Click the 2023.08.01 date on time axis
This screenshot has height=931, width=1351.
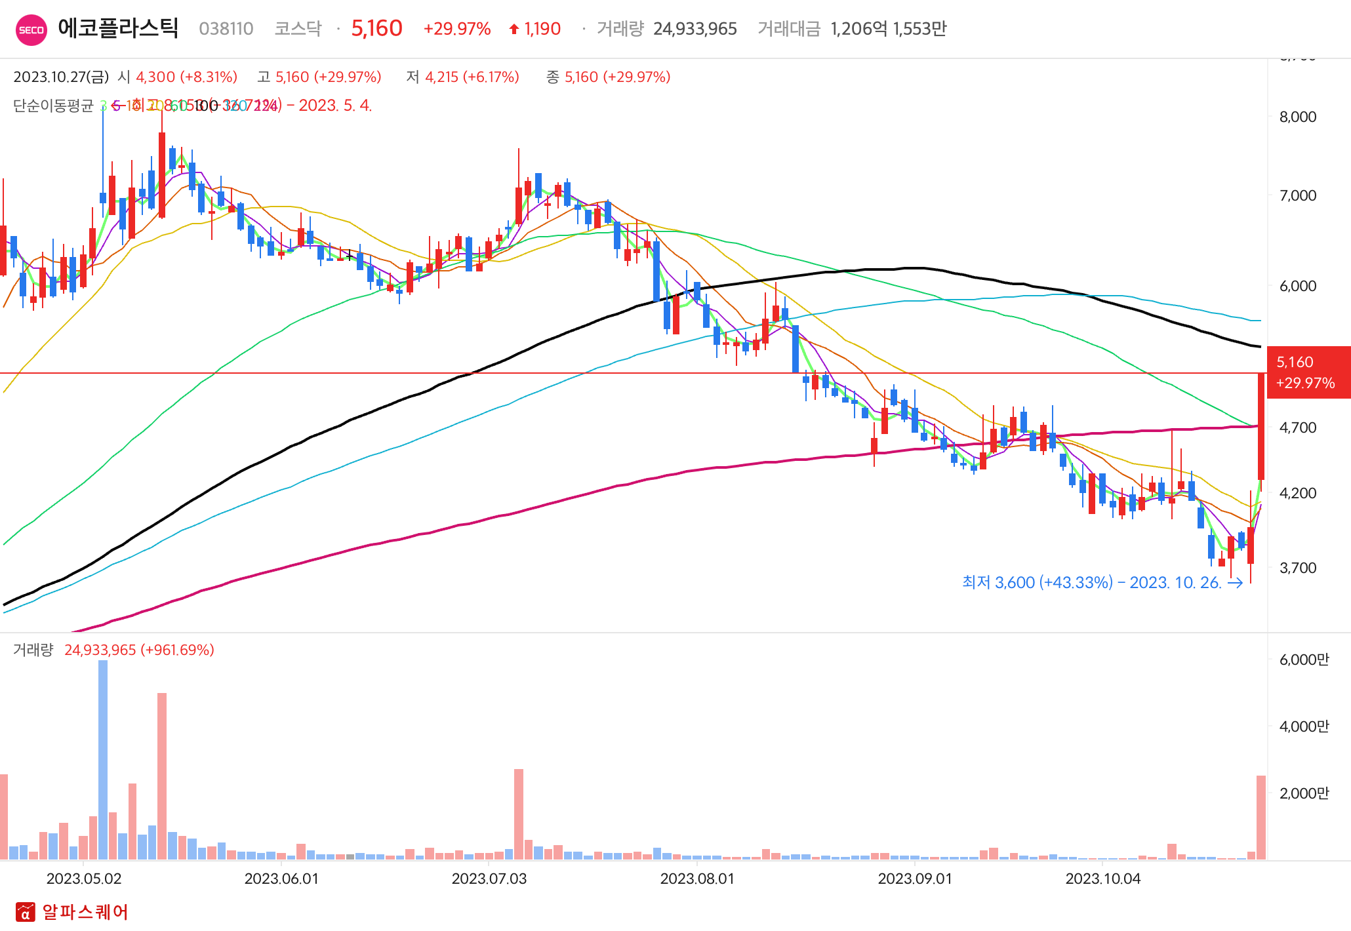click(x=697, y=879)
